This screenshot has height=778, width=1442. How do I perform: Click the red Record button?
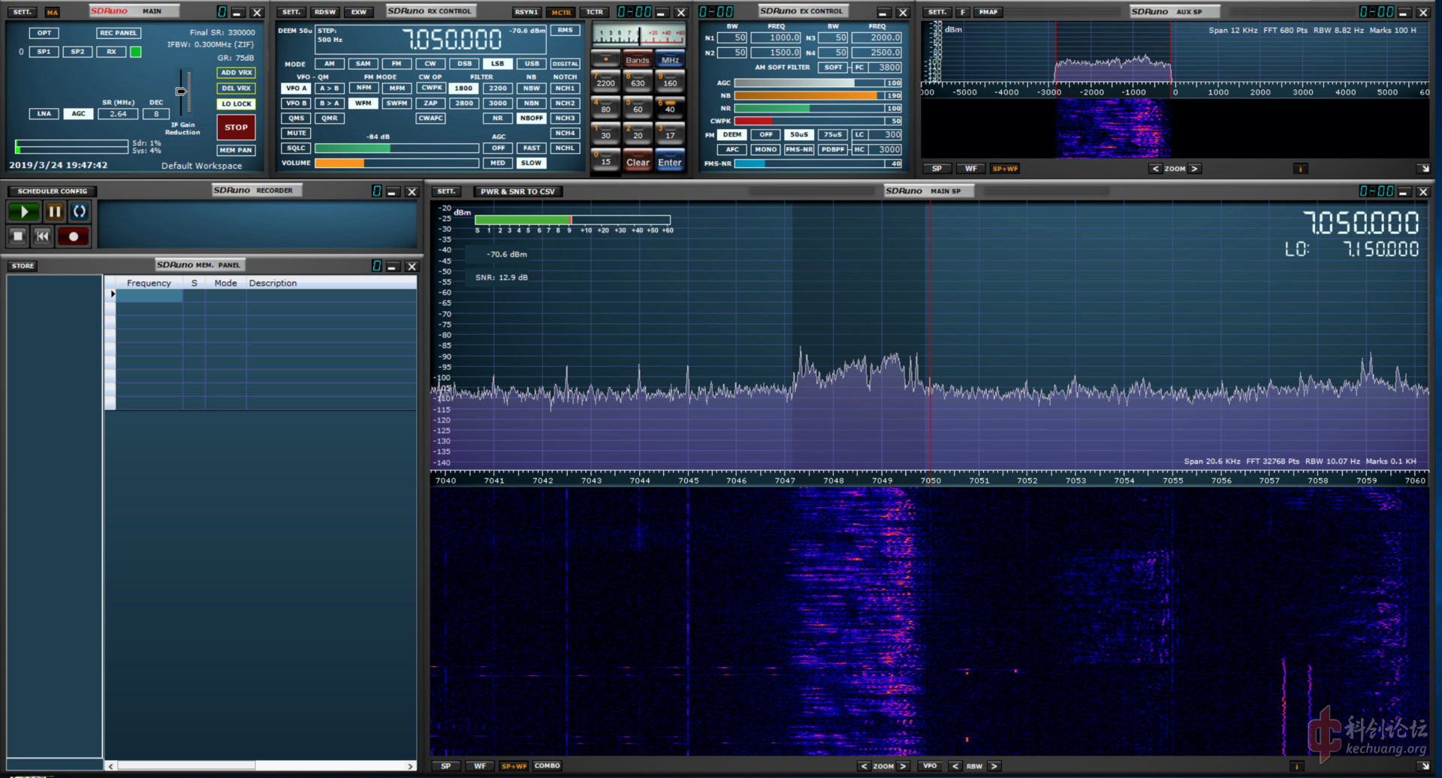tap(74, 236)
